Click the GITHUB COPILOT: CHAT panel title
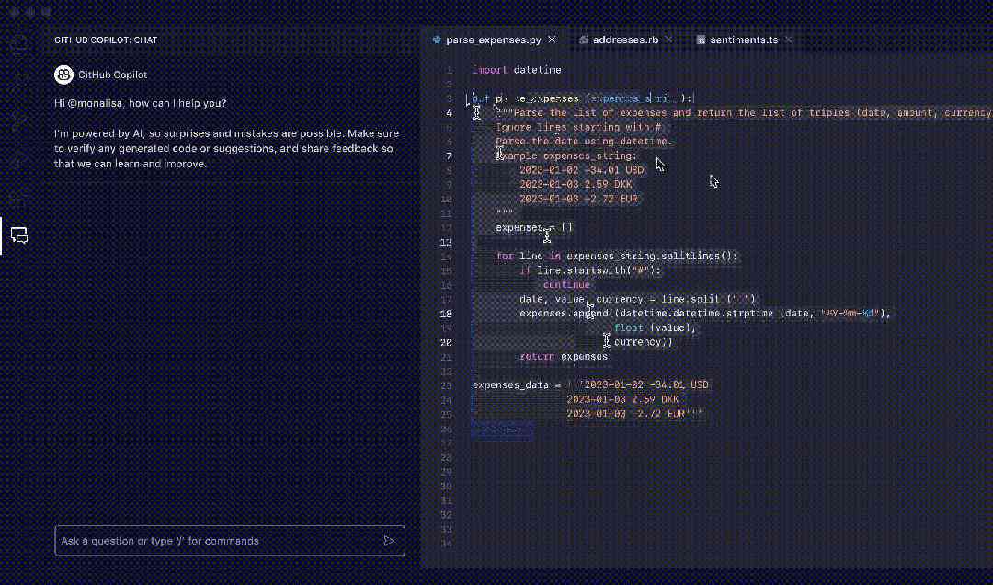The image size is (993, 585). click(106, 40)
